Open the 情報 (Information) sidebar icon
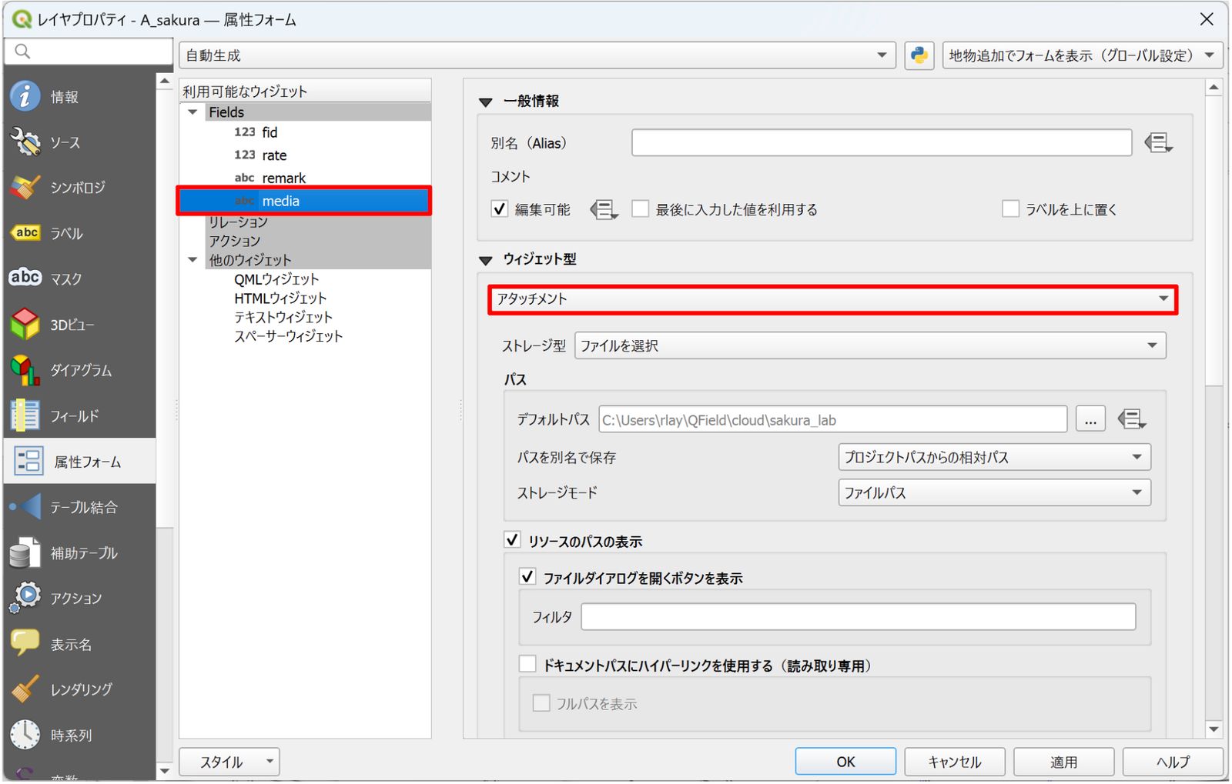This screenshot has width=1232, height=784. (25, 96)
